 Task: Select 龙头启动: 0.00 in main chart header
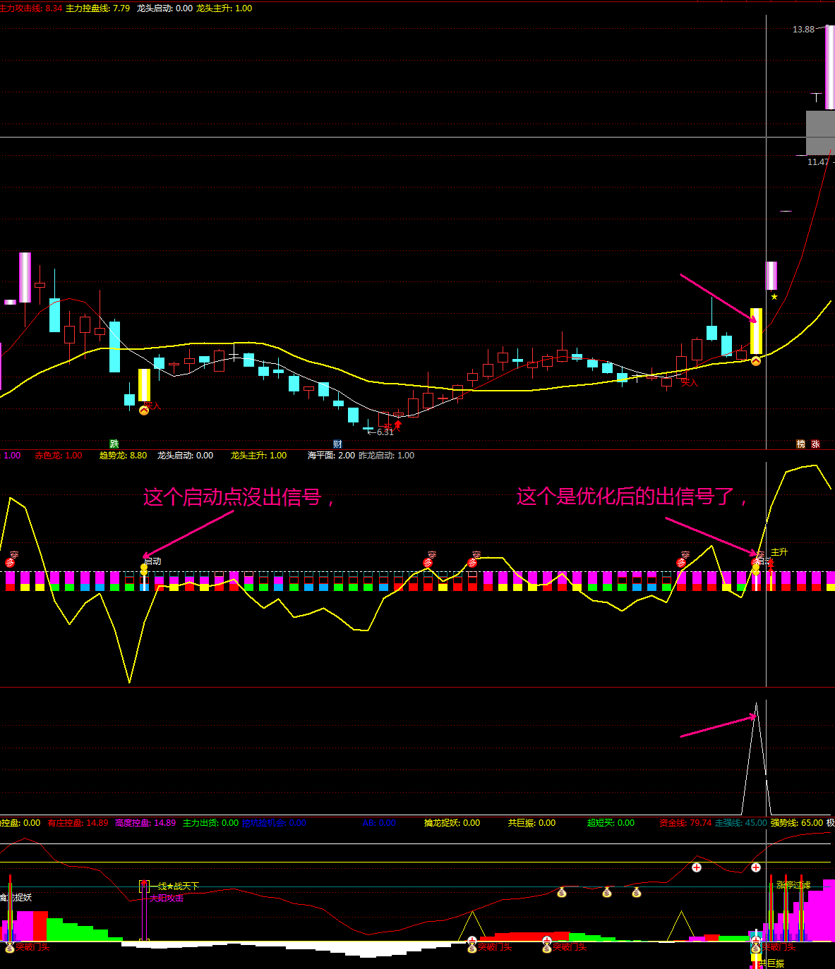tap(164, 8)
